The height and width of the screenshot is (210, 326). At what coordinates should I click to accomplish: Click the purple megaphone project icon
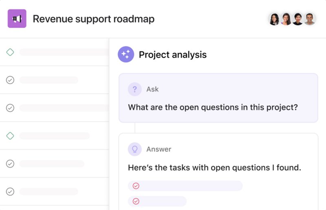pos(17,19)
